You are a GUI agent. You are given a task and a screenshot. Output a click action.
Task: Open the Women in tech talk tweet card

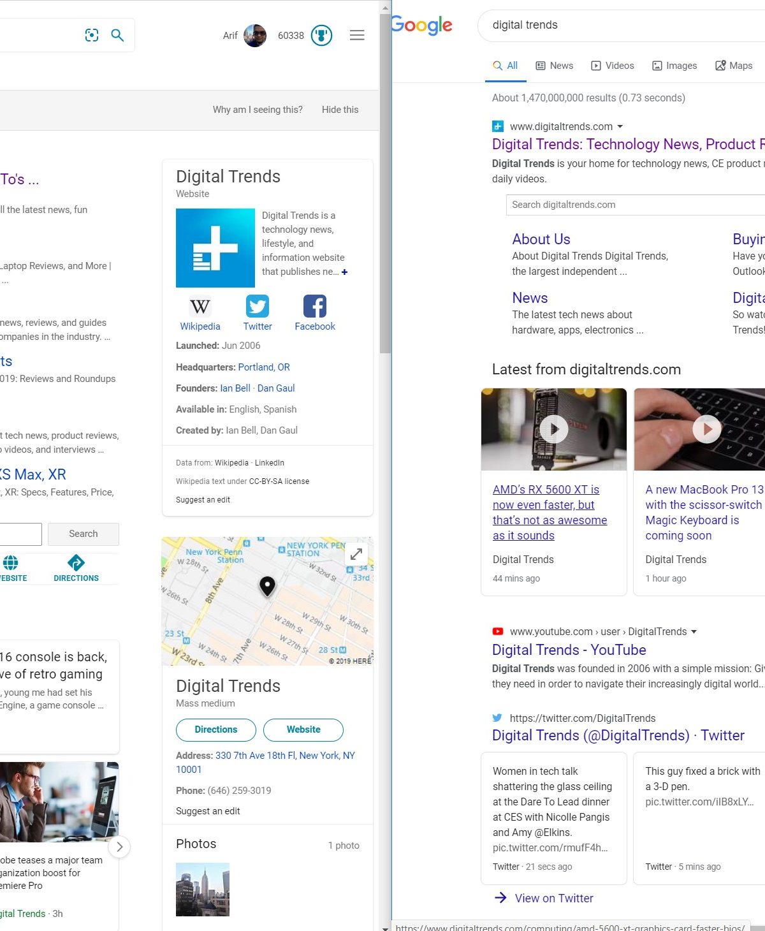click(554, 819)
